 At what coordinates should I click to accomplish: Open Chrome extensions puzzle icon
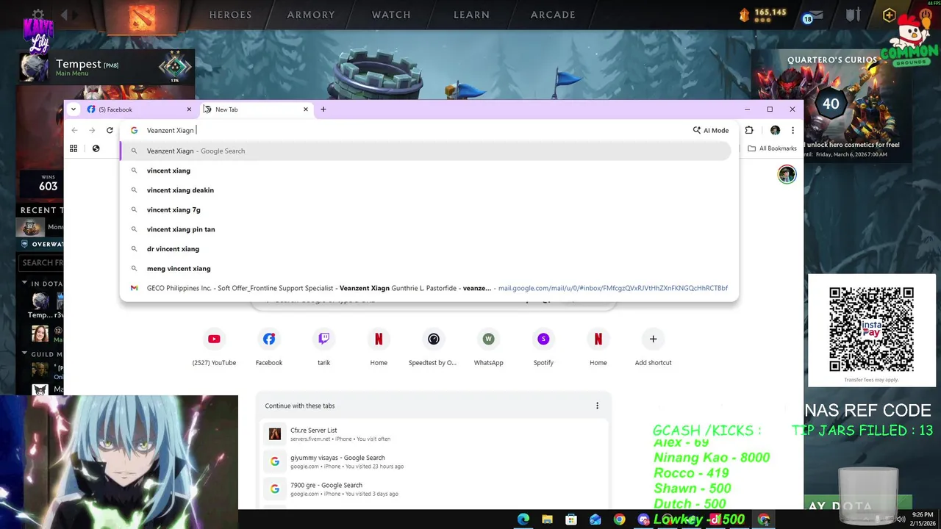click(x=749, y=130)
